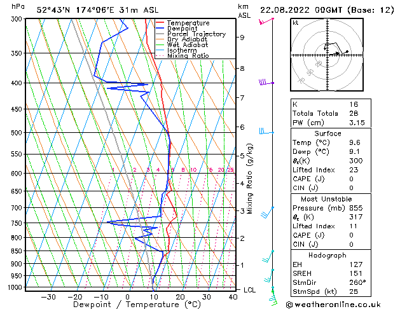The image size is (400, 309).
Task: Click the 'Dewpoint / Temperature (°C)' axis title
Action: point(137,305)
